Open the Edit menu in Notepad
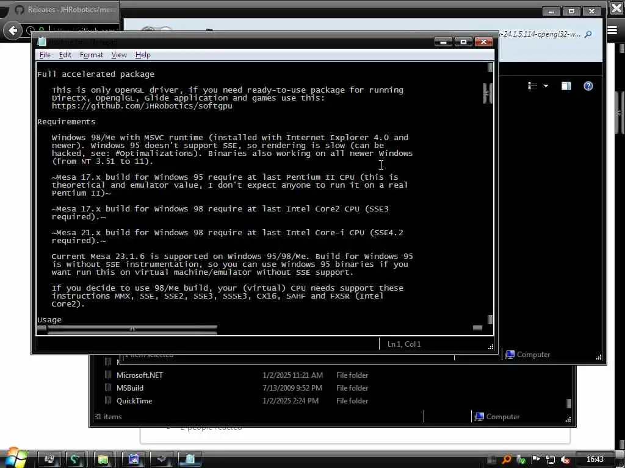This screenshot has width=625, height=468. 65,55
